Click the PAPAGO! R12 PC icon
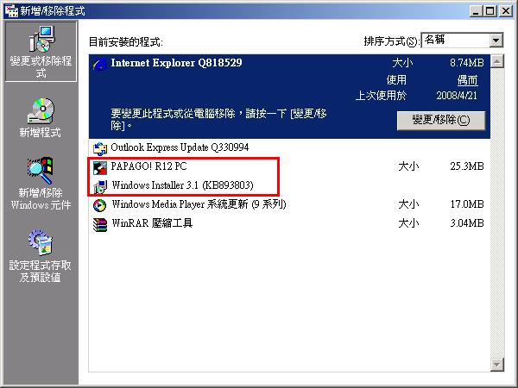 [x=100, y=167]
